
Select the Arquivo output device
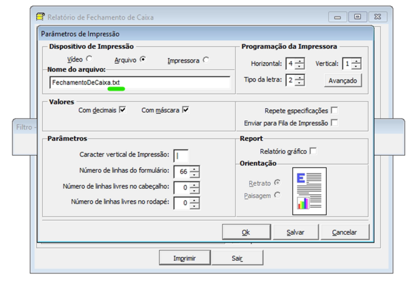pyautogui.click(x=143, y=59)
